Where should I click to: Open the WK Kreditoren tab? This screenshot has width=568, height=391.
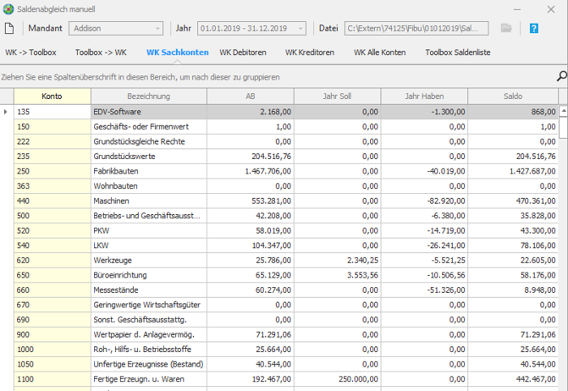point(310,53)
